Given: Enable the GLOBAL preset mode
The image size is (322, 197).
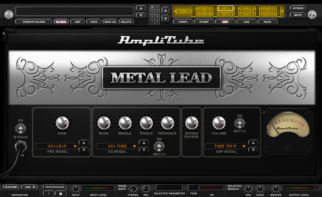Looking at the screenshot, I should 61,22.
